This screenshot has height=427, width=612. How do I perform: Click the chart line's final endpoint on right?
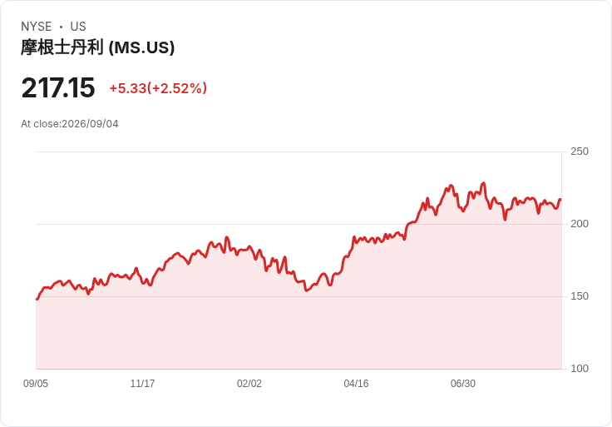[560, 200]
